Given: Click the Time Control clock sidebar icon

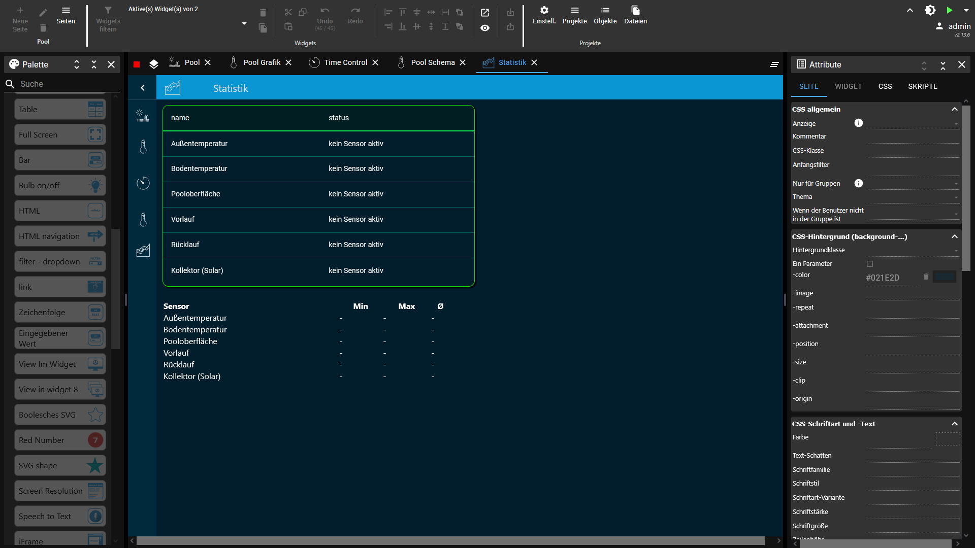Looking at the screenshot, I should tap(143, 183).
